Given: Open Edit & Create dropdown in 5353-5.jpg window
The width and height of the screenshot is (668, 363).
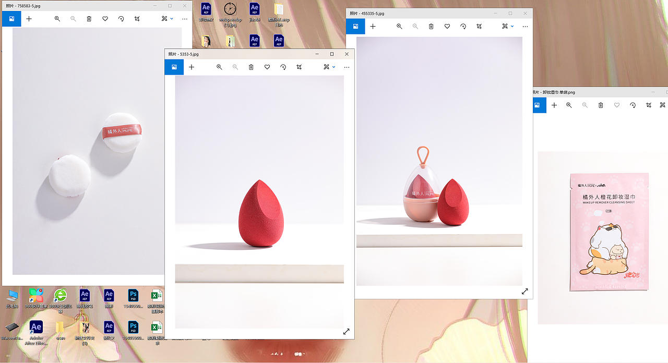Looking at the screenshot, I should (x=329, y=67).
